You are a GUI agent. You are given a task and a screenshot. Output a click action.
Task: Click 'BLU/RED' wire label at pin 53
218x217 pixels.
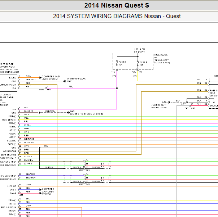[x=30, y=174]
